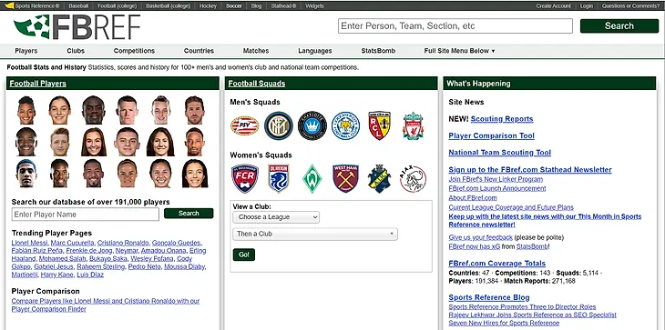
Task: Click the player Search button
Action: [x=189, y=214]
